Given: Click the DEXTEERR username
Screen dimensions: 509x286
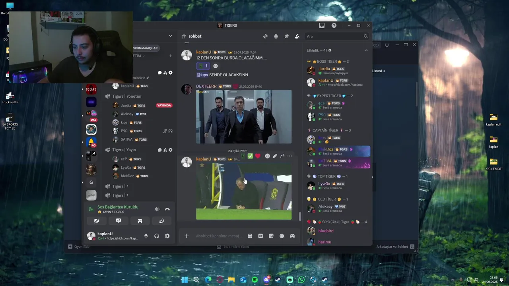Looking at the screenshot, I should pyautogui.click(x=206, y=86).
